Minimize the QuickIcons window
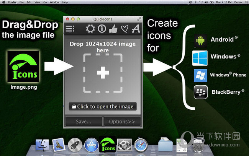Viewport: 249px width, 156px height. 73,19
